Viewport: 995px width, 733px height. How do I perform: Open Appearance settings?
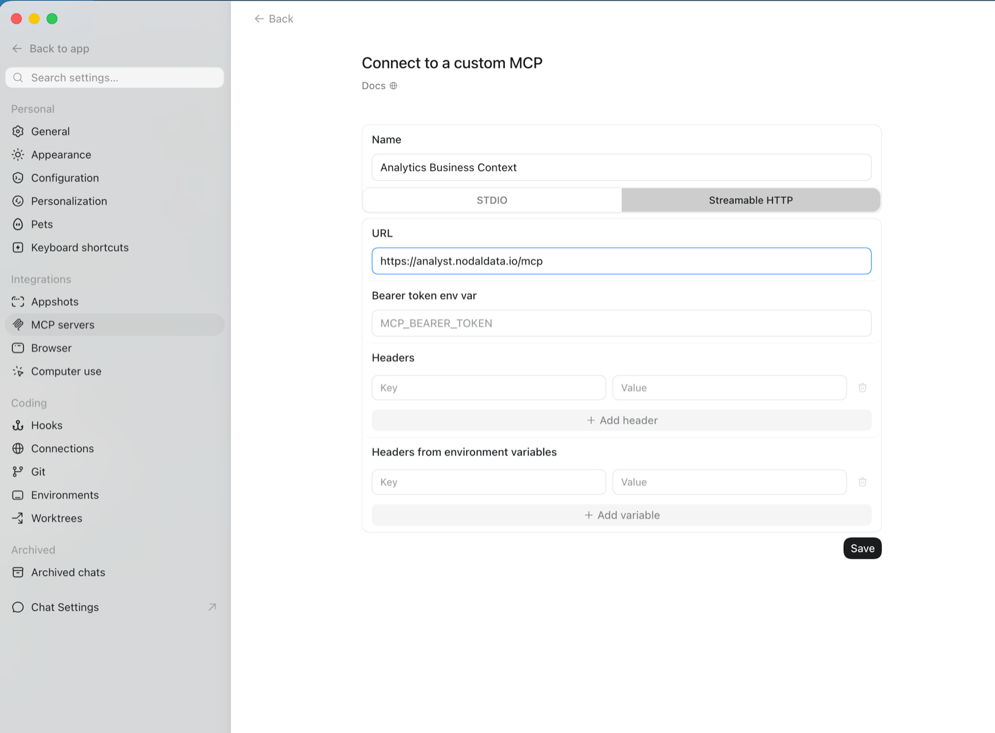[114, 154]
